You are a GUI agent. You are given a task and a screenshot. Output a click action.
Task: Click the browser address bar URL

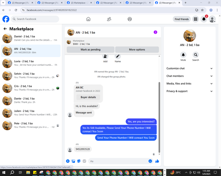tap(52, 10)
